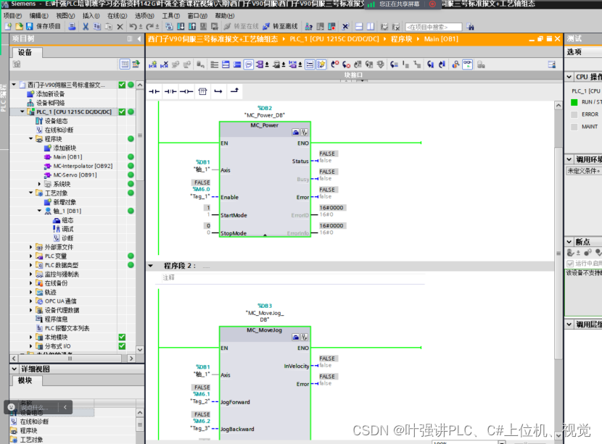Select Main [OB1] in project tree
The image size is (602, 444).
pos(67,157)
